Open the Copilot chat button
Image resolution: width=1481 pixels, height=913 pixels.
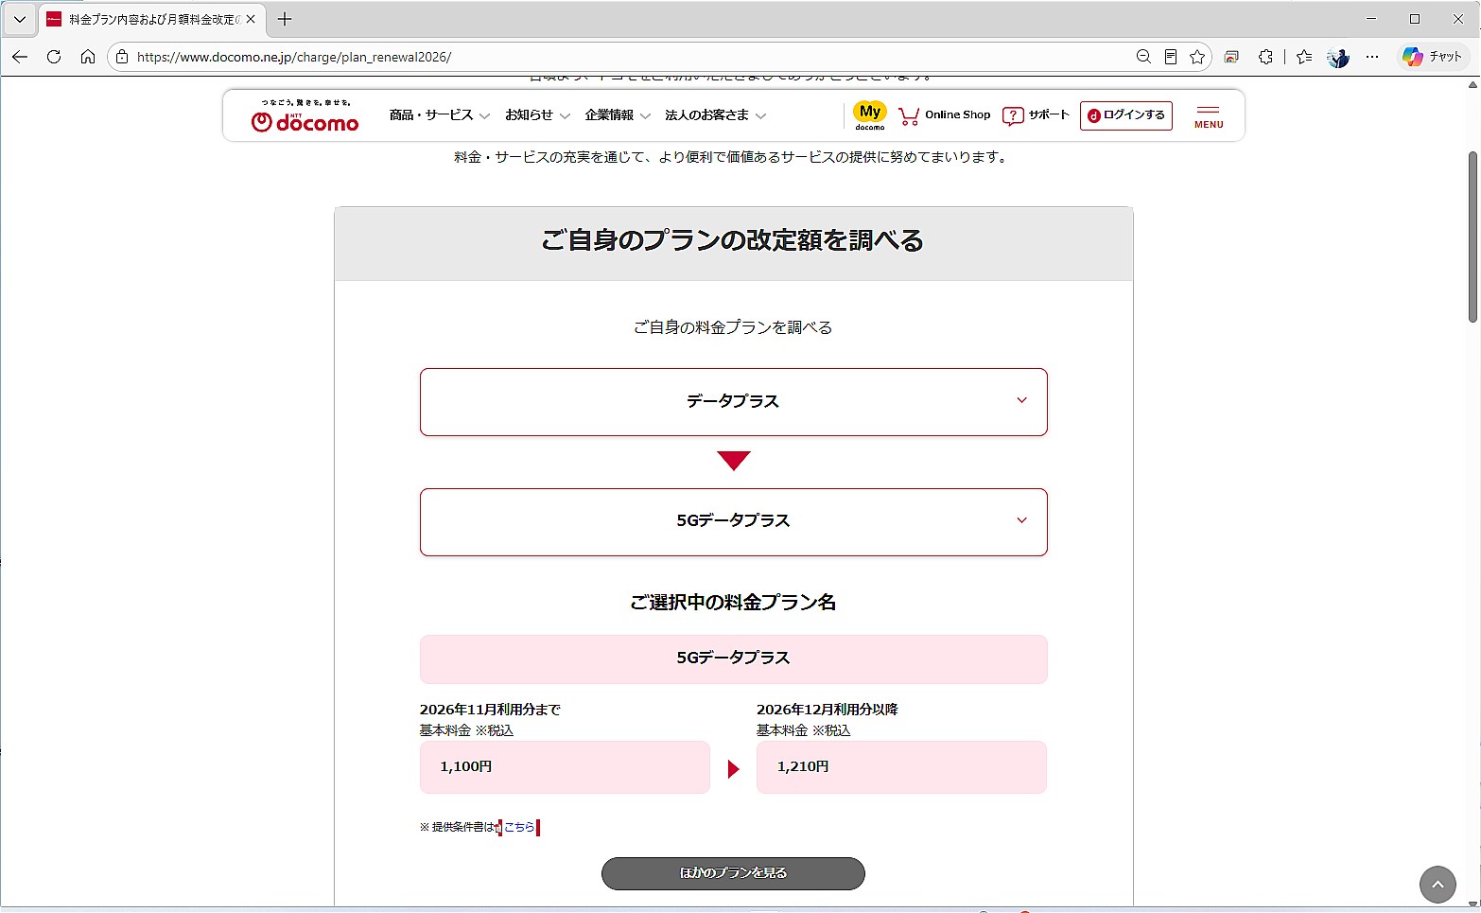tap(1433, 57)
